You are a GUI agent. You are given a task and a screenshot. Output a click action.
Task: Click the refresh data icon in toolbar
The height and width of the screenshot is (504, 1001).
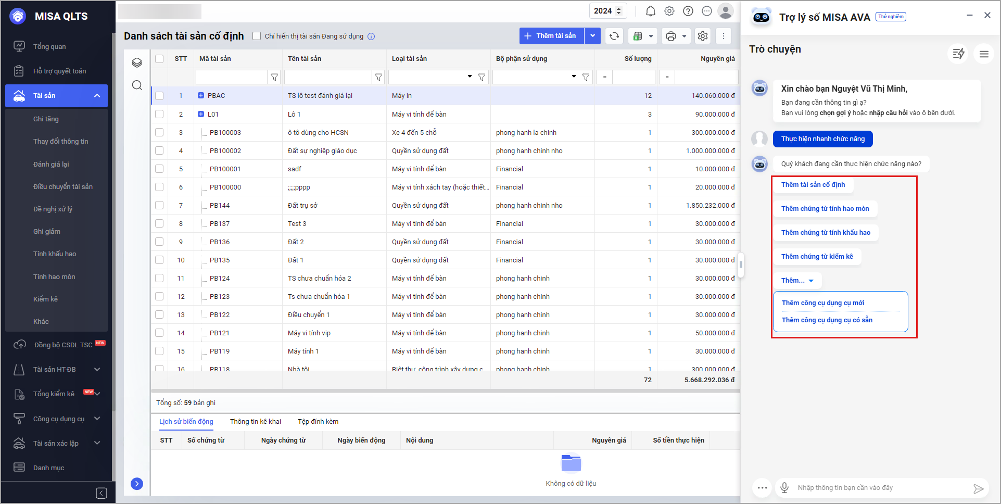coord(614,36)
